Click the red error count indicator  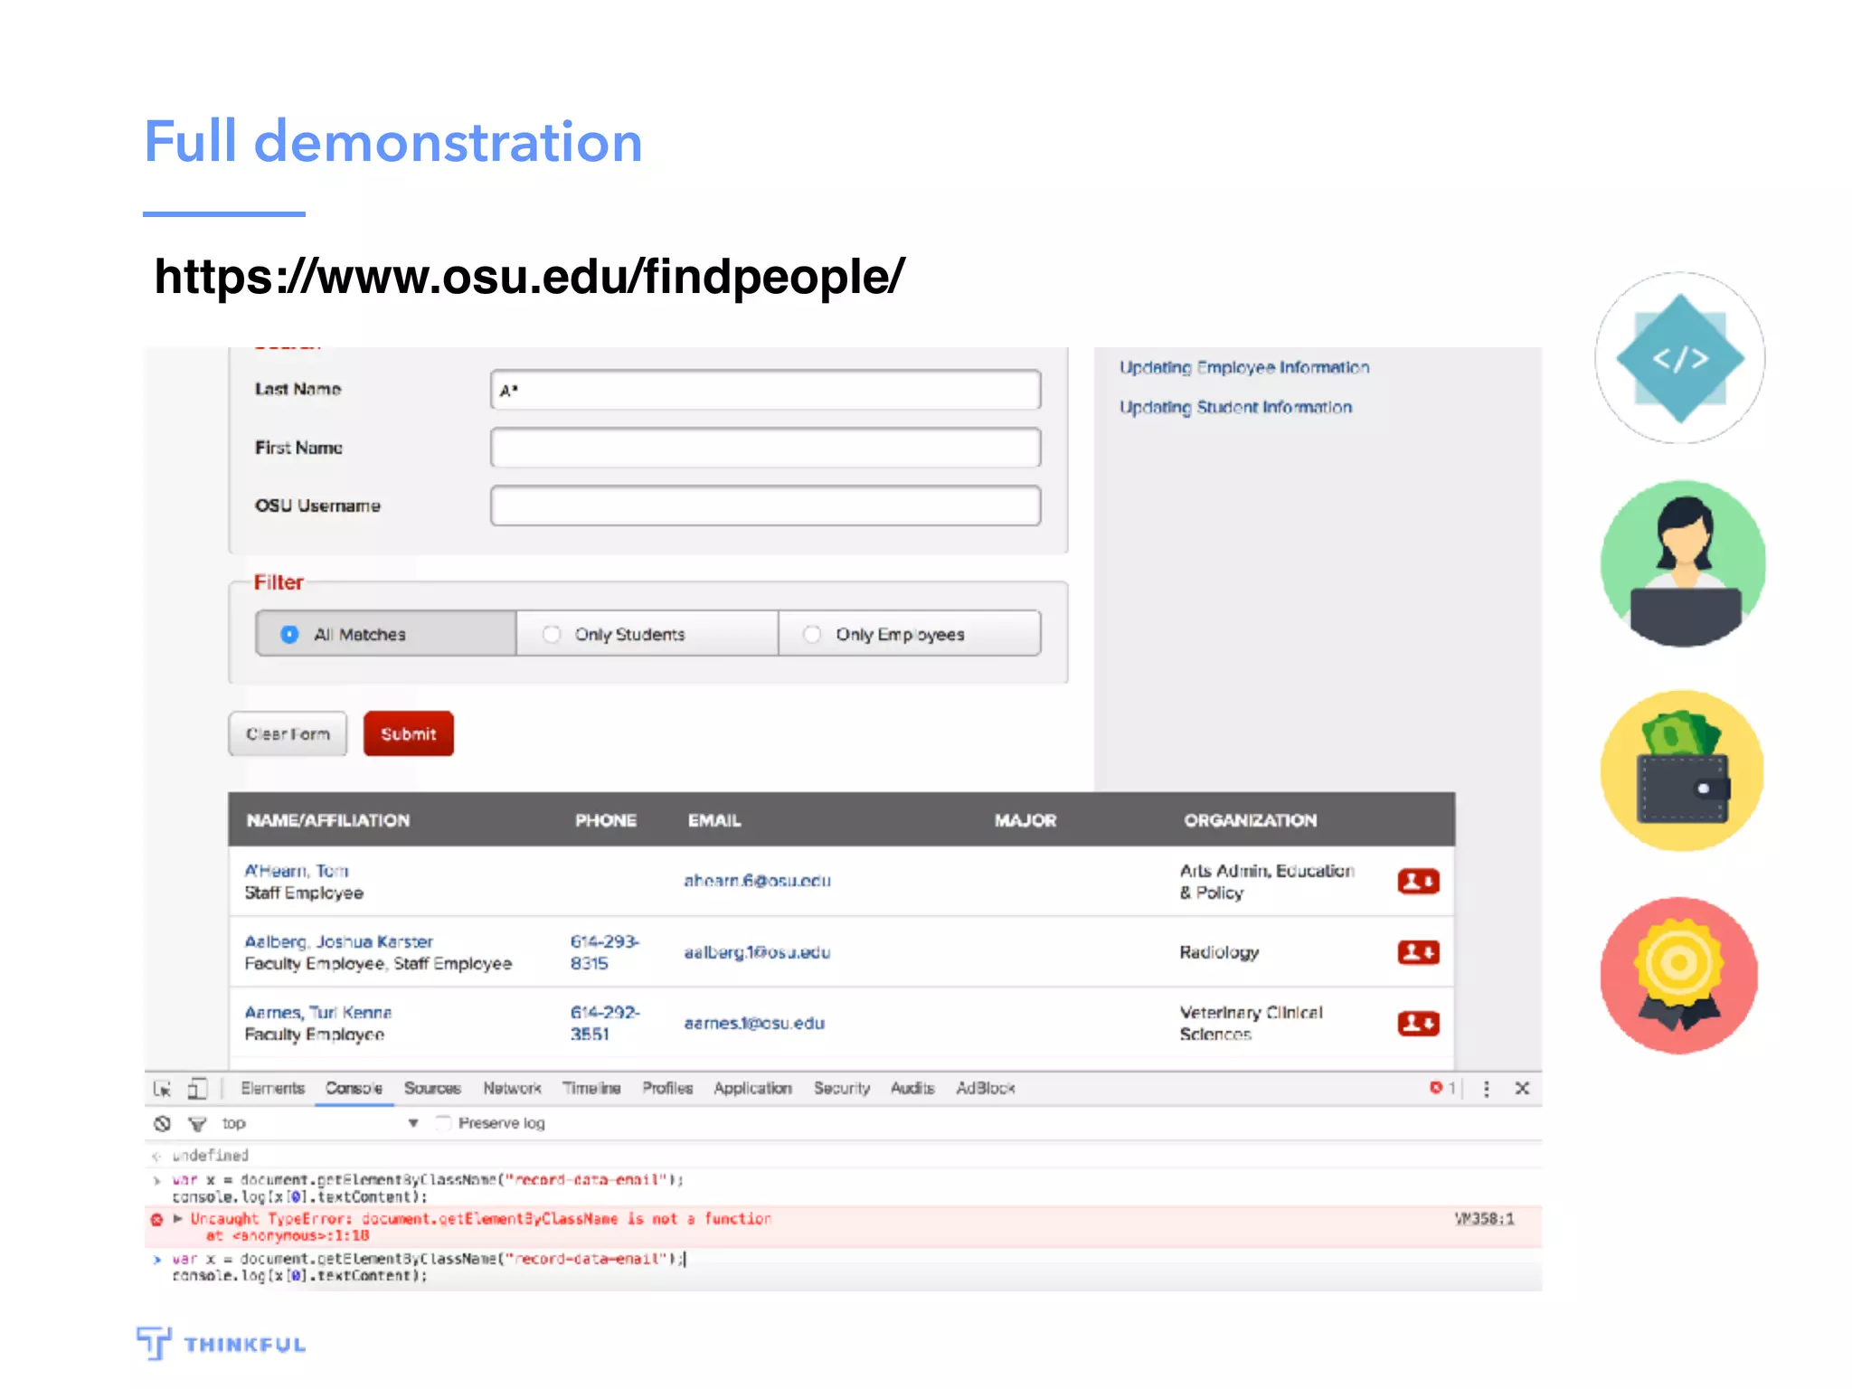pyautogui.click(x=1442, y=1088)
